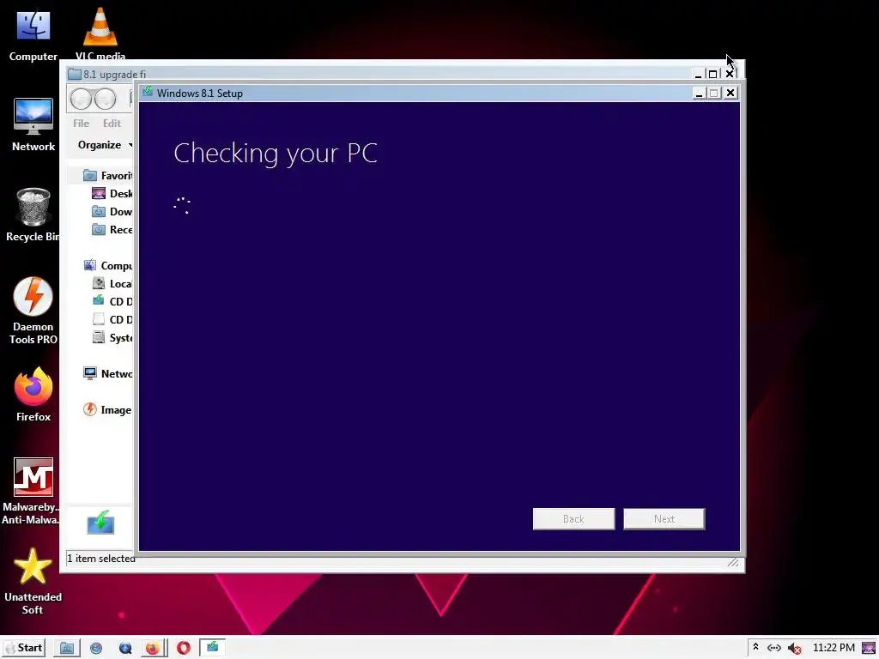Click the 8.1 upgrade folder title icon
The width and height of the screenshot is (879, 659).
tap(74, 74)
